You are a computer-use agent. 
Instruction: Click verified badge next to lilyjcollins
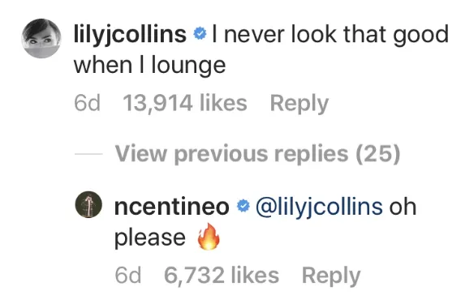coord(200,35)
